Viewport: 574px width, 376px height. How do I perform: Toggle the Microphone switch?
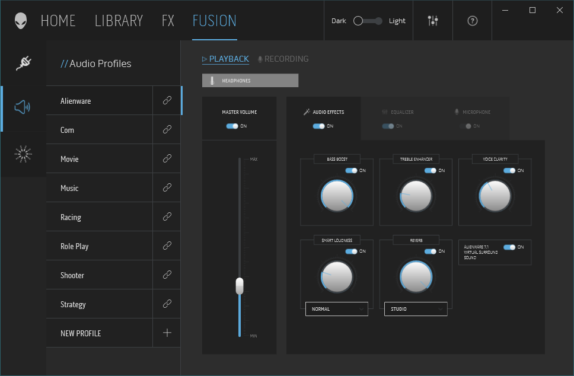tap(465, 126)
